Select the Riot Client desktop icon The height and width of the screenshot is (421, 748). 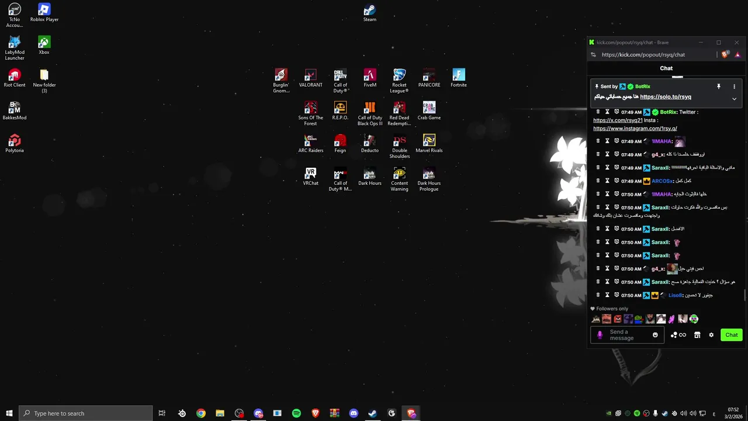[x=15, y=78]
